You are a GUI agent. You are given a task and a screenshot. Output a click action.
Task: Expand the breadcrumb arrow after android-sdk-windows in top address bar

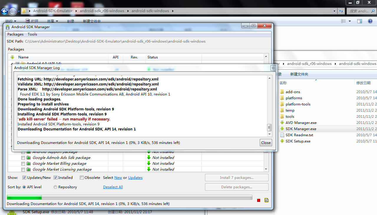click(173, 11)
